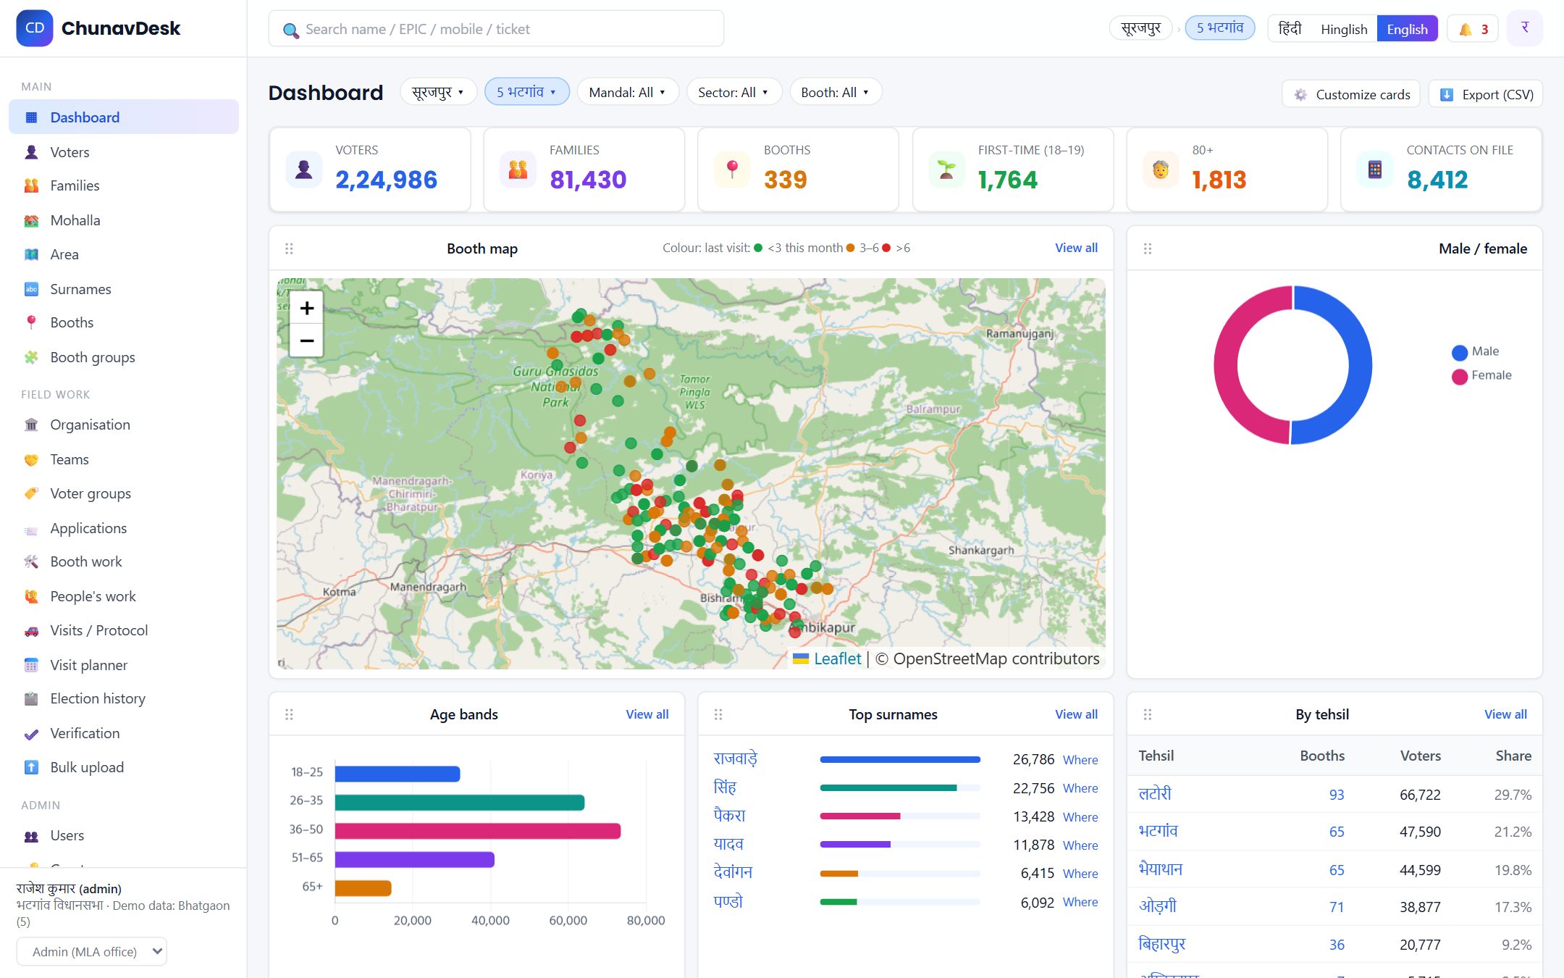
Task: Click drag handle on Age bands card
Action: (289, 714)
